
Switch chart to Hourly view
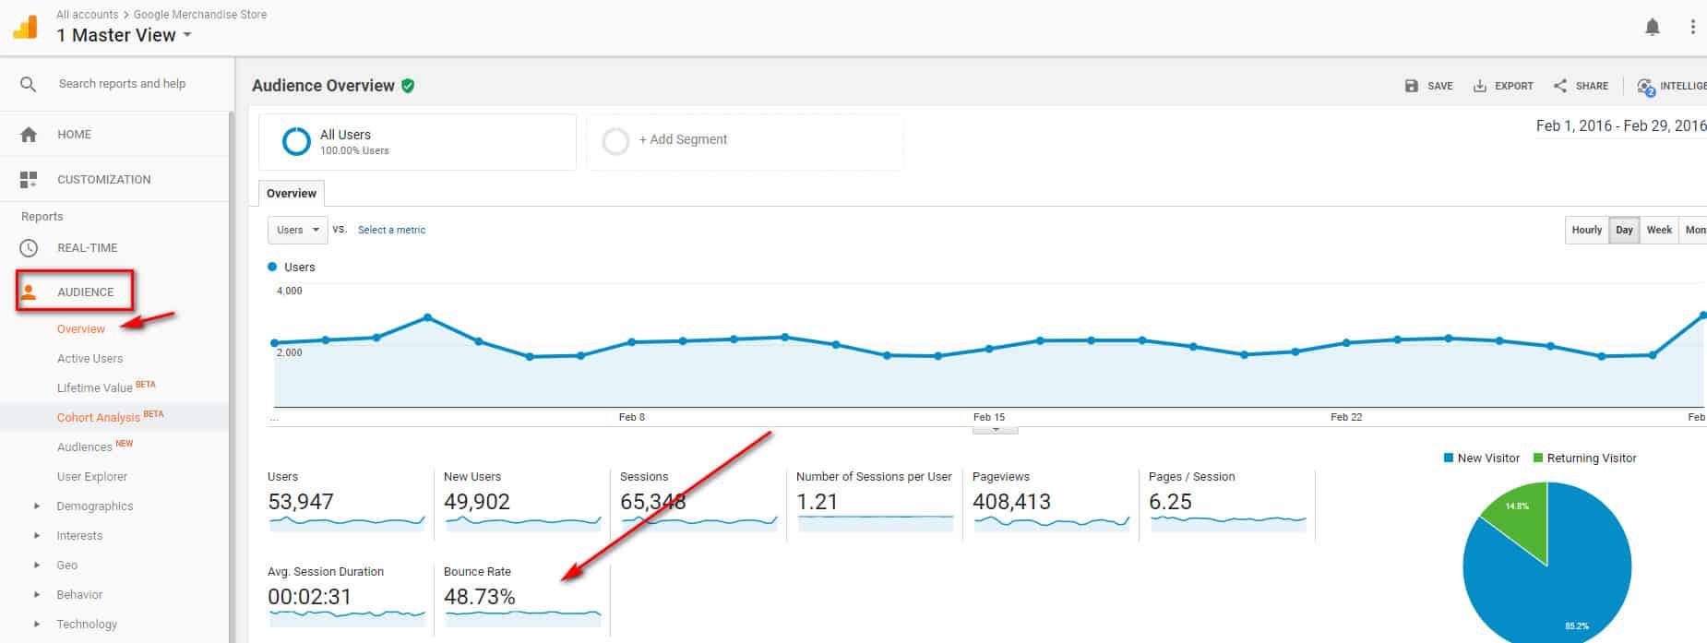[x=1587, y=230]
